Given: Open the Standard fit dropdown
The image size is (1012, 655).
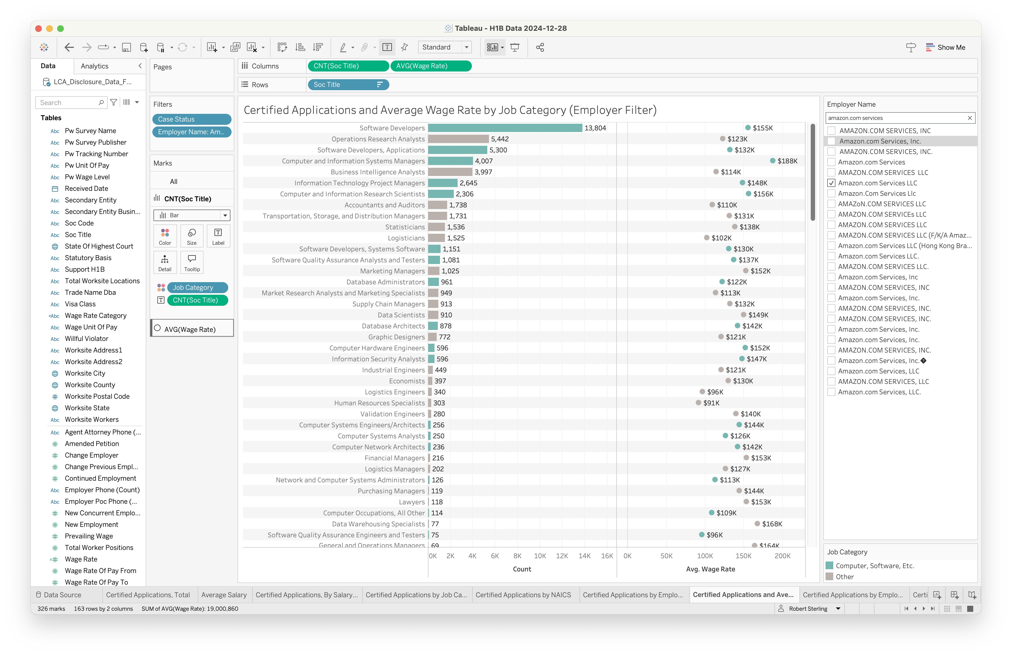Looking at the screenshot, I should coord(444,47).
